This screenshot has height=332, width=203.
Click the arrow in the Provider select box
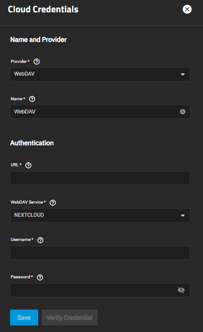[x=183, y=74]
